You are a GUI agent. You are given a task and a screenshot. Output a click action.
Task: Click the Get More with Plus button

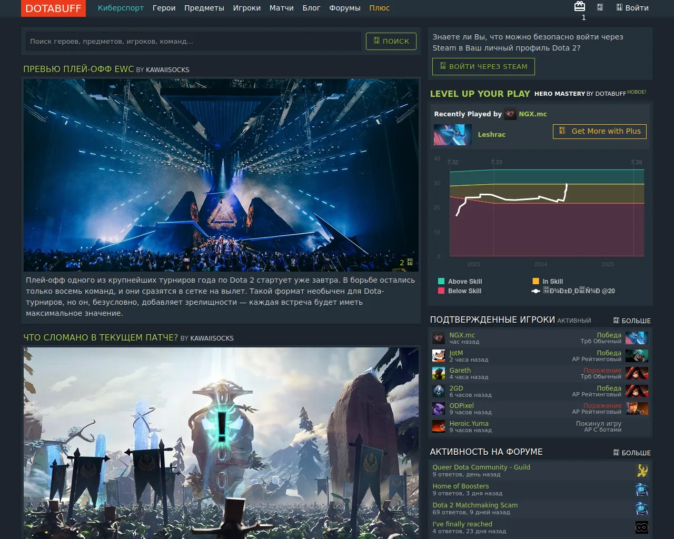(x=599, y=132)
